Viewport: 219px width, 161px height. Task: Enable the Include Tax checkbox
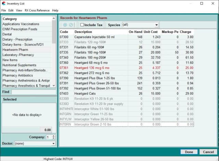click(x=82, y=25)
